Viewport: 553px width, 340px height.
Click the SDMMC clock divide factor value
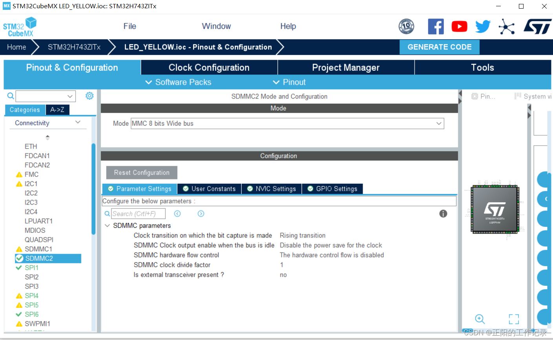281,265
